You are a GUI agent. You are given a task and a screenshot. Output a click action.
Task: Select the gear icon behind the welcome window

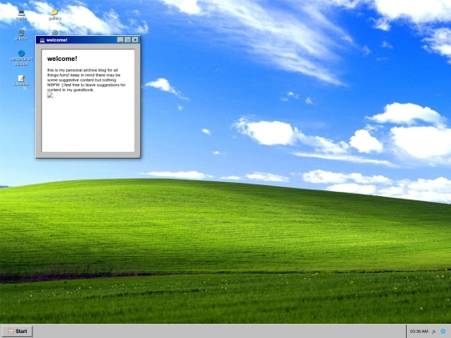coord(54,33)
